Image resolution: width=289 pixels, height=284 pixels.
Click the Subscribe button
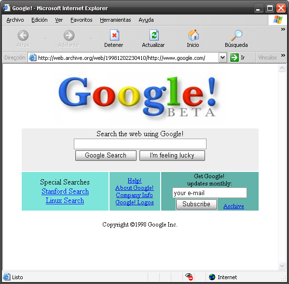196,204
